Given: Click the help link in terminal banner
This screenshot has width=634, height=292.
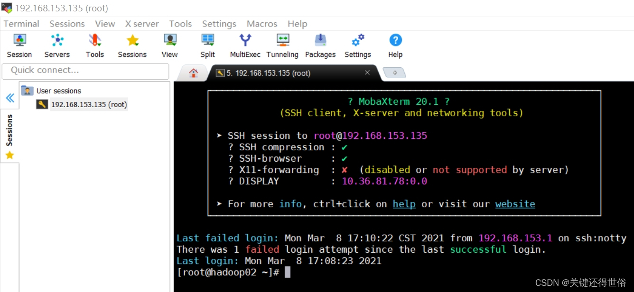Looking at the screenshot, I should (x=404, y=204).
